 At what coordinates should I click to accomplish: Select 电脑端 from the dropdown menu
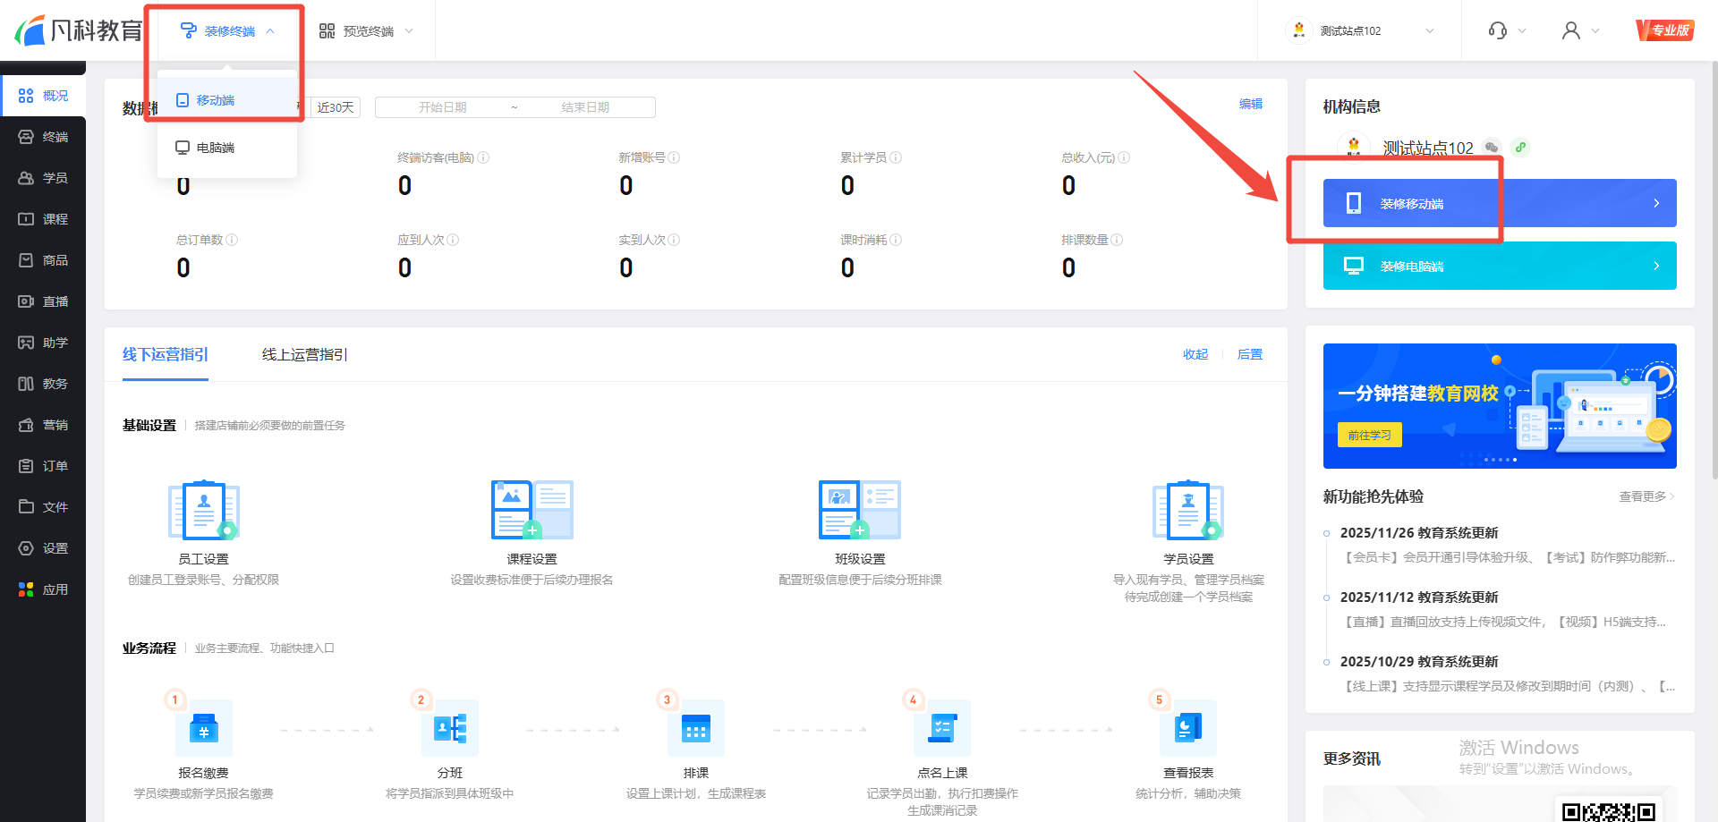point(216,148)
